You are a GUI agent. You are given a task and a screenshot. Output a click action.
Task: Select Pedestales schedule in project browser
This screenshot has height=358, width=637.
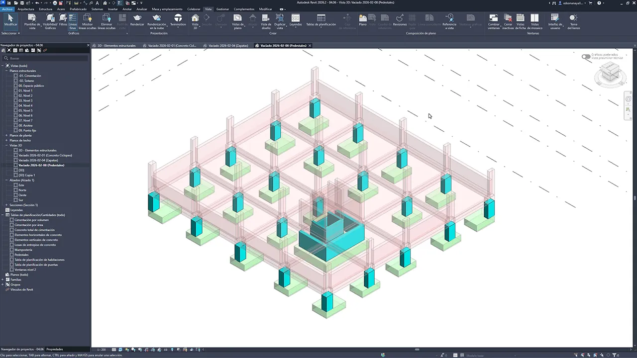pos(21,255)
